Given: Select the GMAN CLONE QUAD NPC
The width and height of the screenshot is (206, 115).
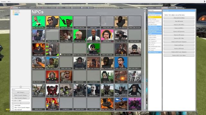Looking at the screenshot, I should (x=135, y=90).
